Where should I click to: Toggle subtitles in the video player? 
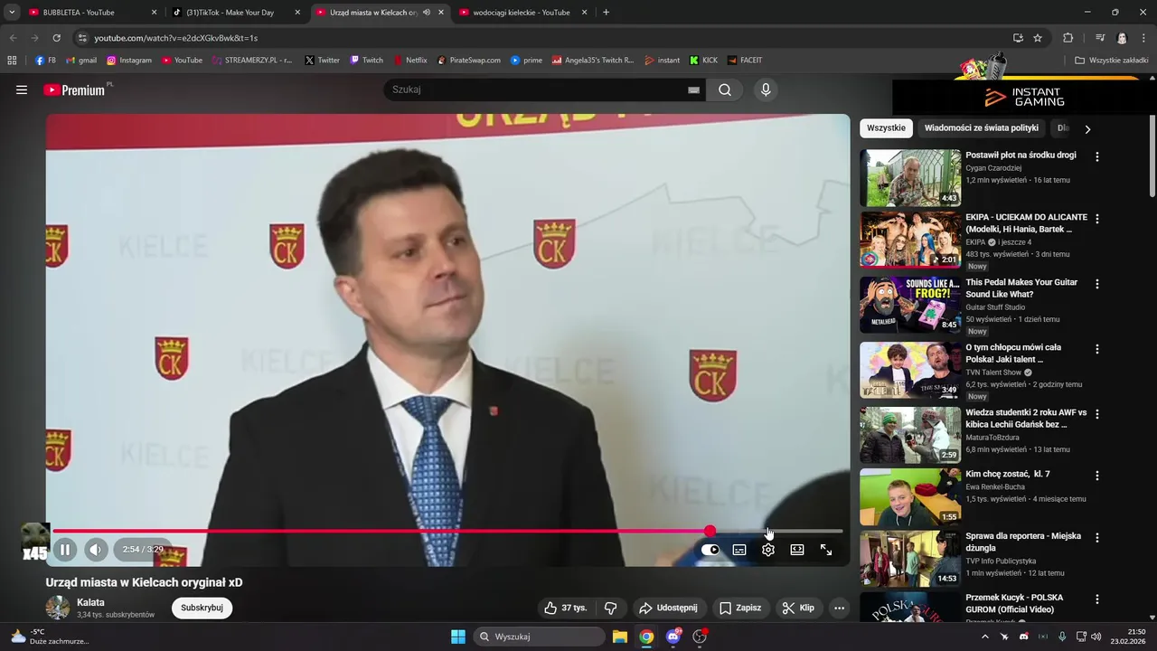coord(739,550)
